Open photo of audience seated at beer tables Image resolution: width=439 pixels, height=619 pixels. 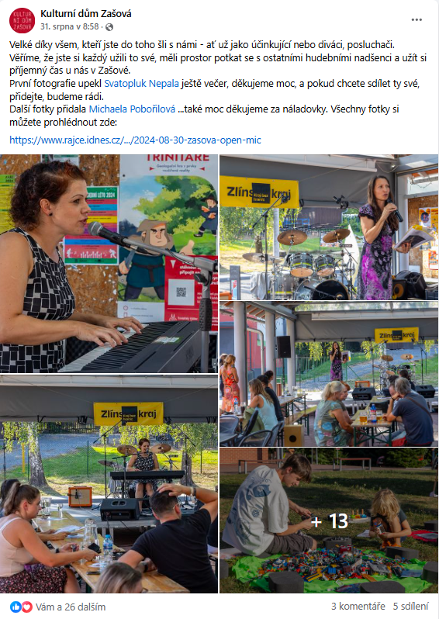(x=329, y=374)
